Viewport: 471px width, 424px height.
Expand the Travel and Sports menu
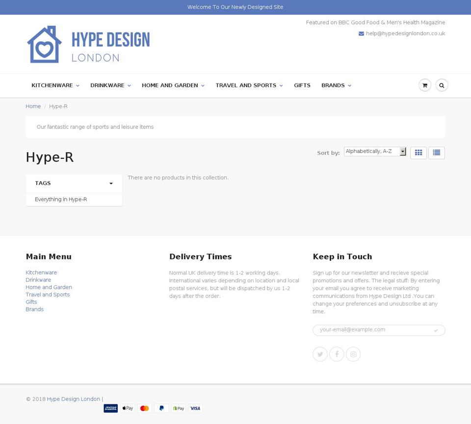249,85
